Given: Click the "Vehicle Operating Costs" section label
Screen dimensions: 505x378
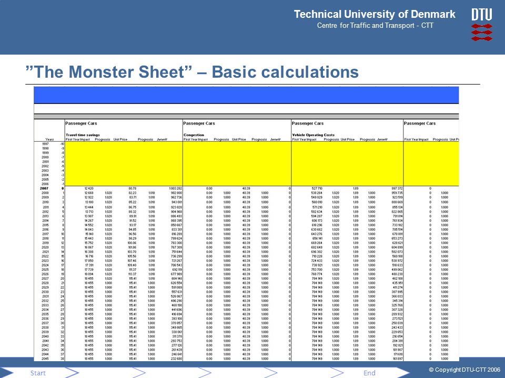Looking at the screenshot, I should click(314, 135).
